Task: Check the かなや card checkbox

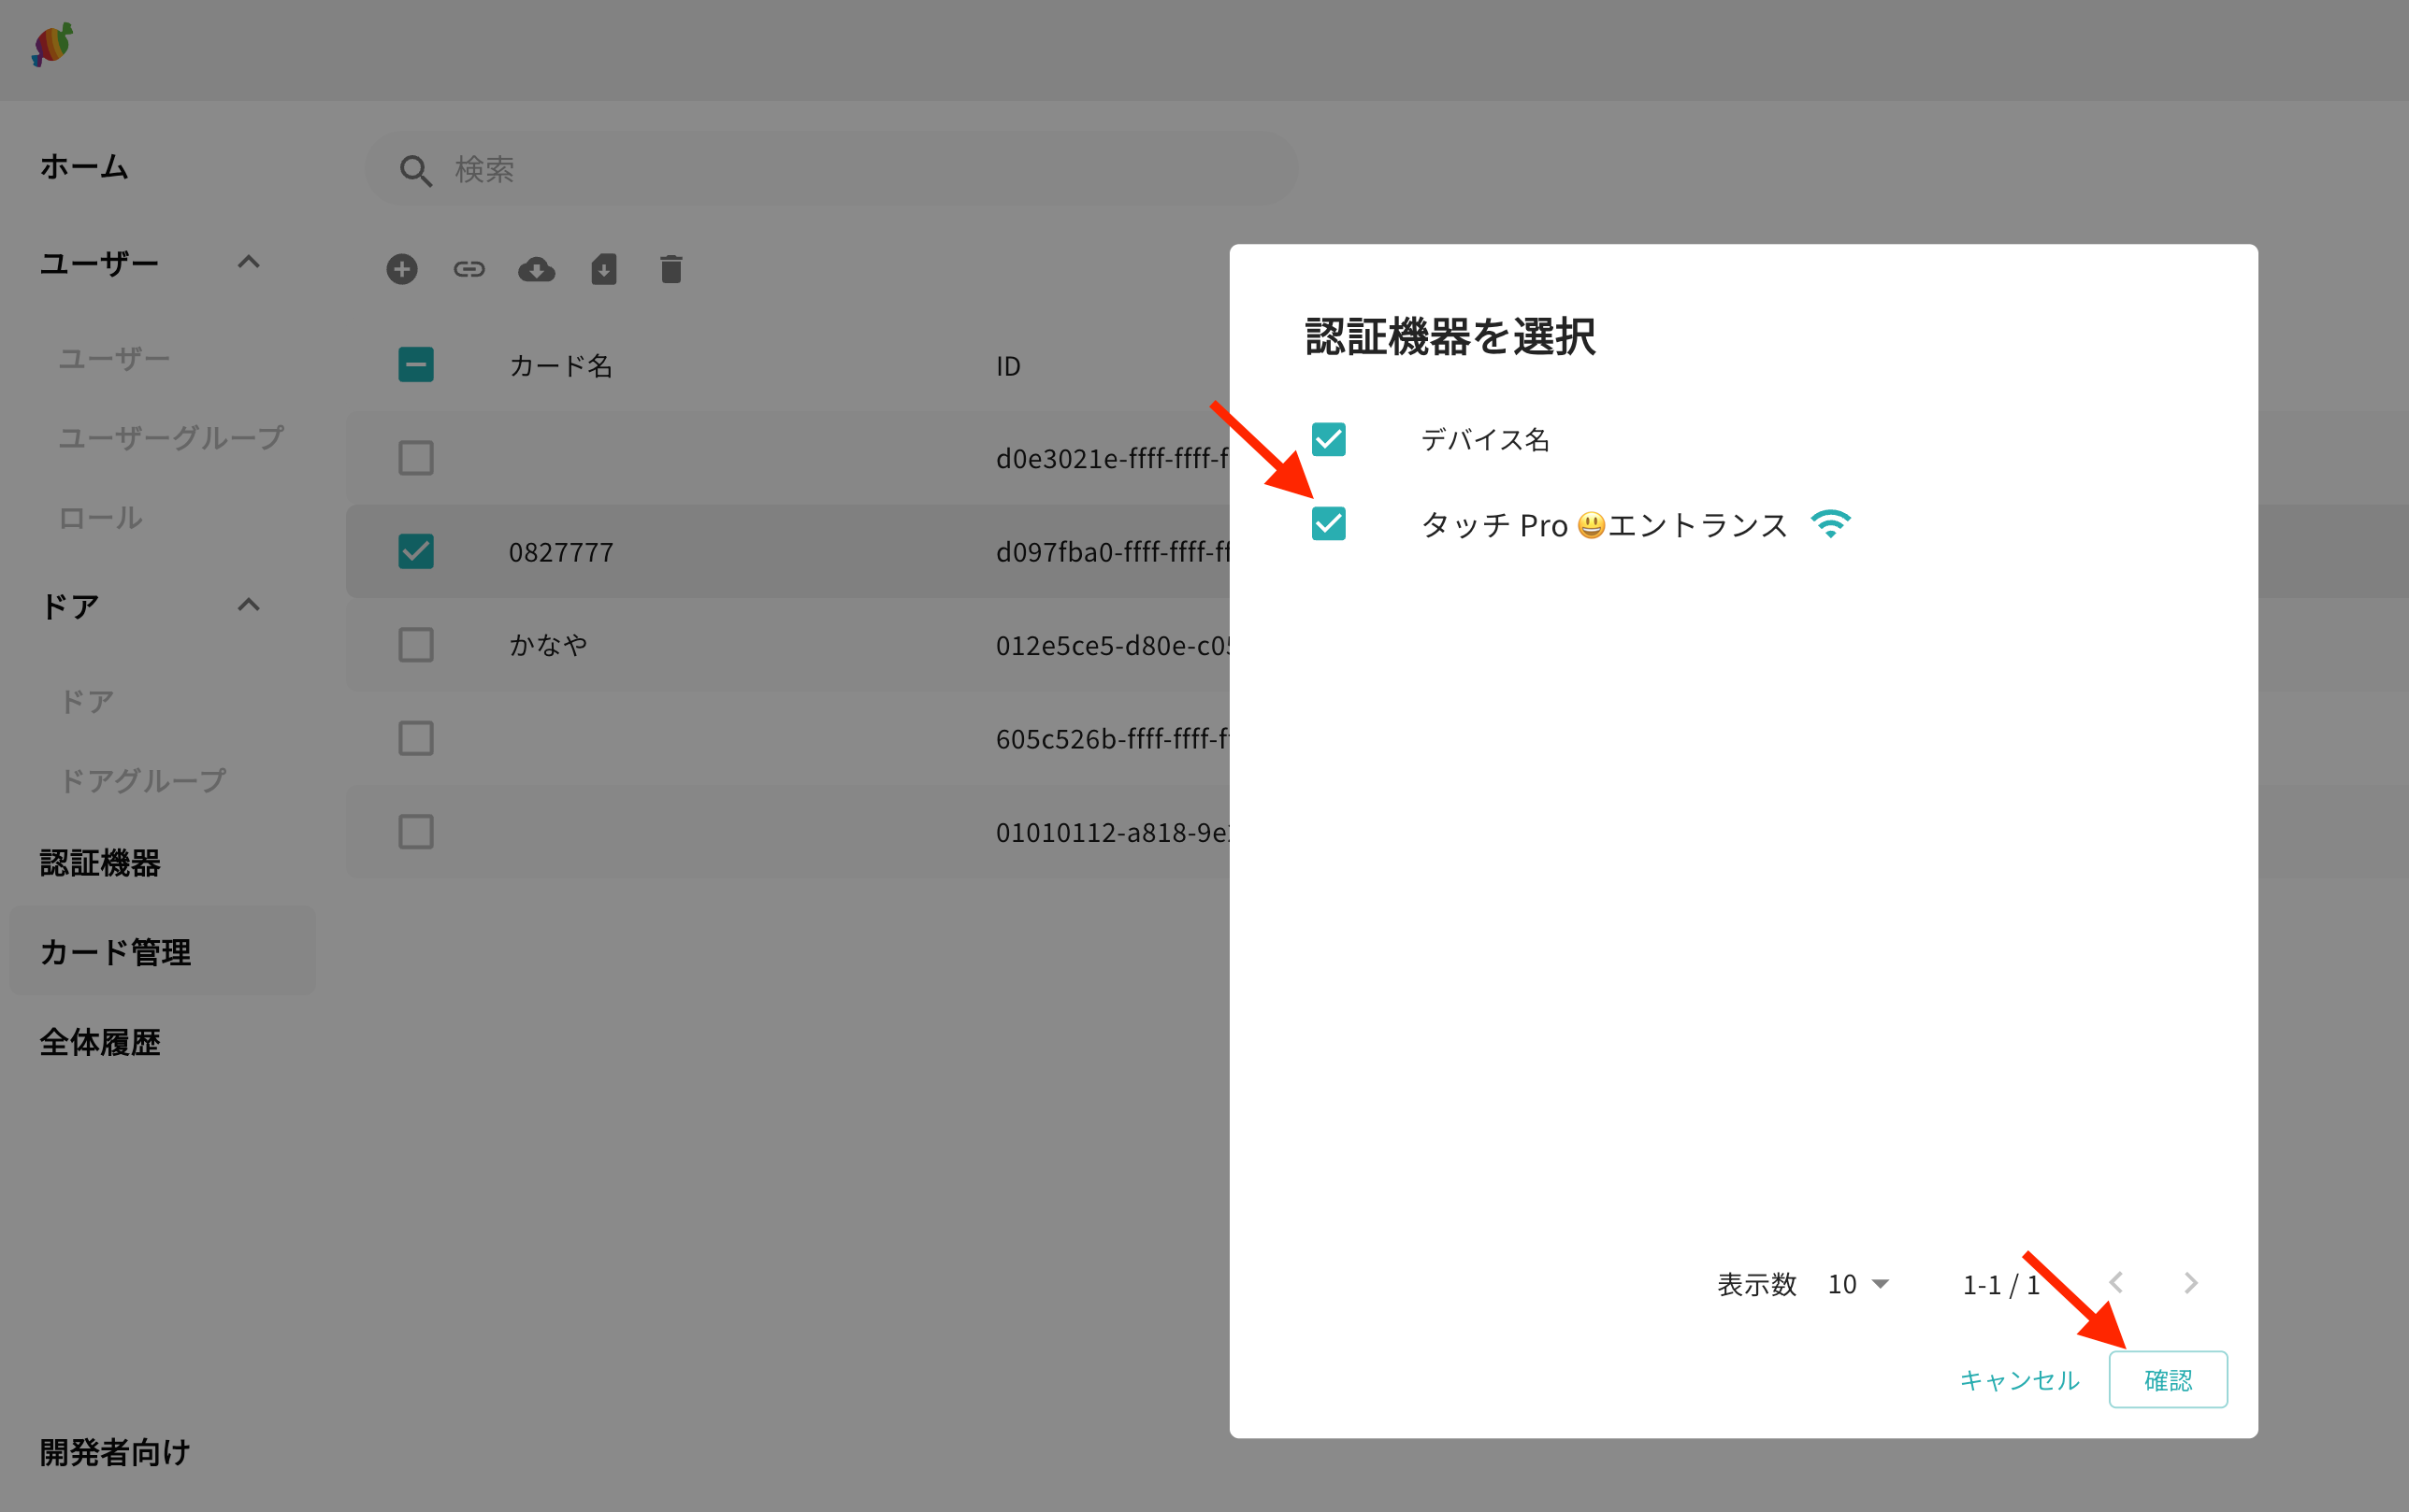Action: click(416, 645)
